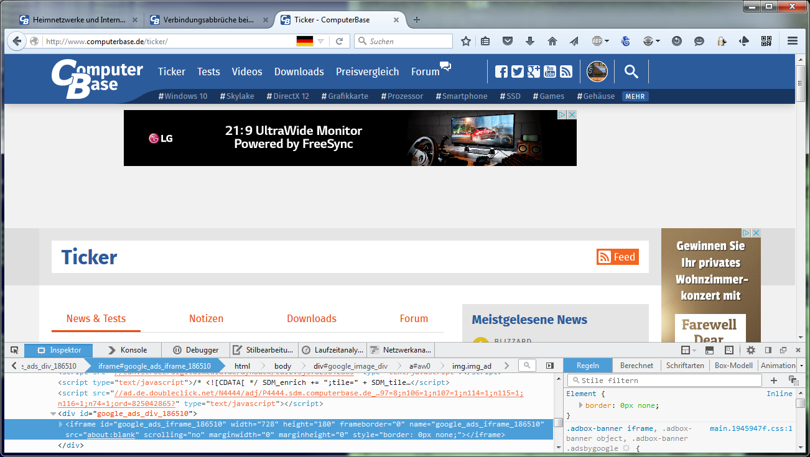Open Tests in site navigation
This screenshot has width=810, height=457.
[x=208, y=72]
